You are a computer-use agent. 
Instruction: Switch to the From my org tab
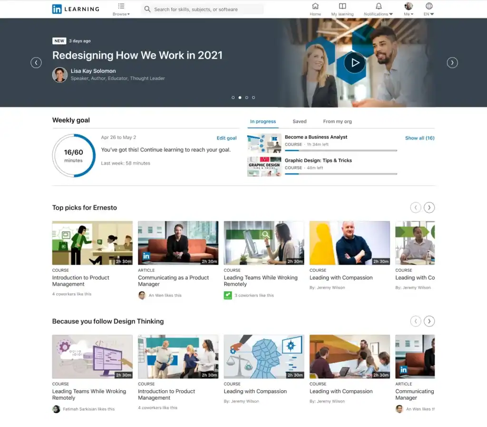(x=337, y=121)
